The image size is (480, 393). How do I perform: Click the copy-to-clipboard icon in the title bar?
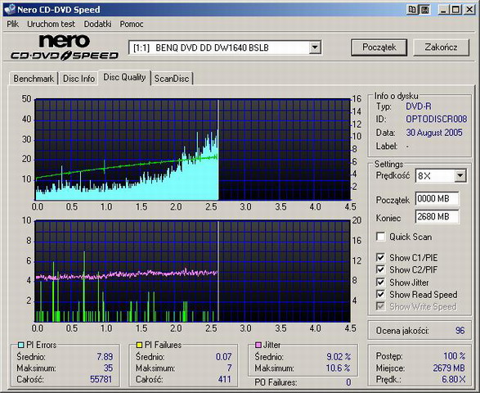click(412, 10)
